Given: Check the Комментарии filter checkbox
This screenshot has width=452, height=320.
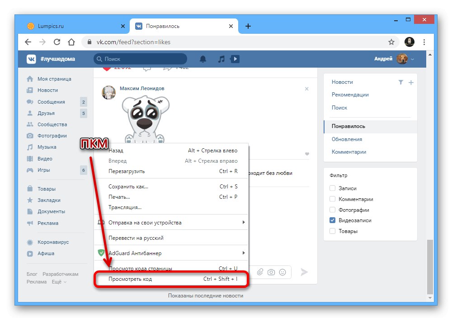Looking at the screenshot, I should tap(332, 199).
